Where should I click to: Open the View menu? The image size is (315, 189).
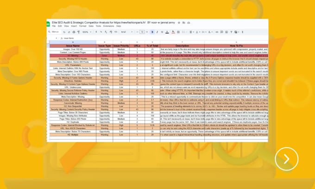[67, 26]
